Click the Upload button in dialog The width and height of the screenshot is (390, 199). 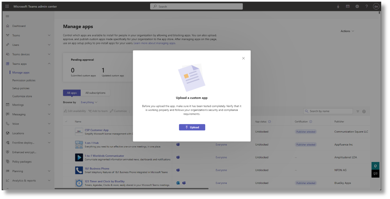click(192, 127)
